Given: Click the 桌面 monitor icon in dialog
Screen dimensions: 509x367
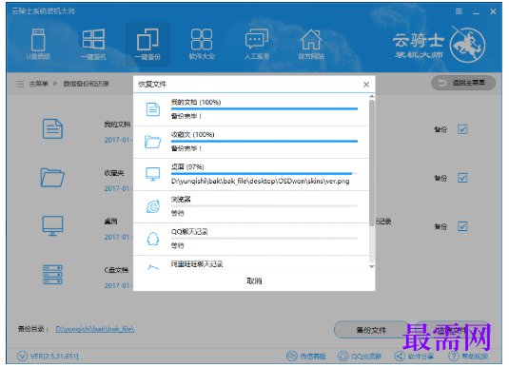Looking at the screenshot, I should click(153, 174).
